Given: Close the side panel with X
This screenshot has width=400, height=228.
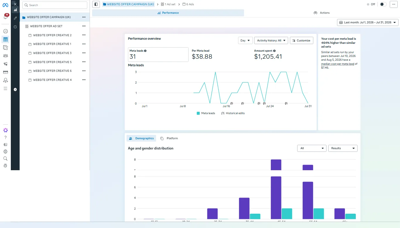Looking at the screenshot, I should [x=15, y=4].
